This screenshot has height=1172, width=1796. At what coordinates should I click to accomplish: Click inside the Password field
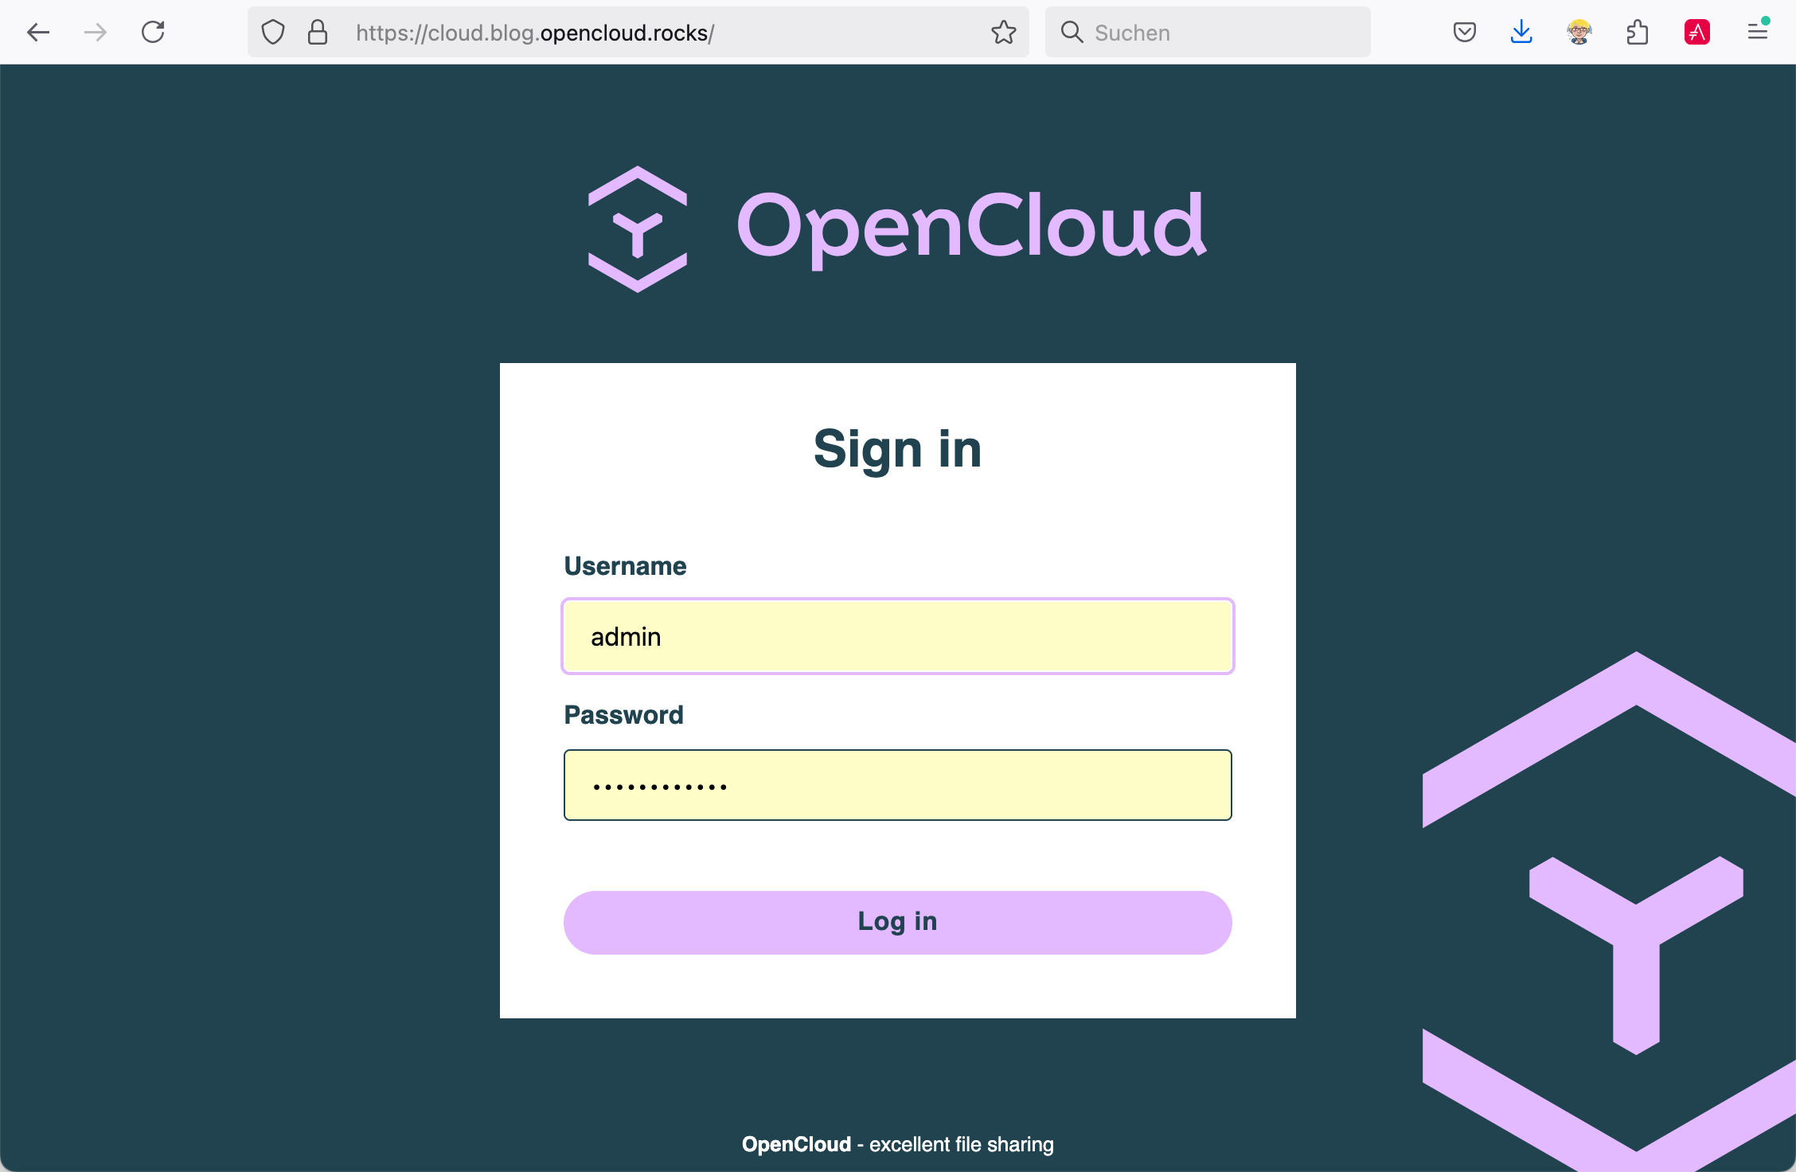(x=896, y=785)
